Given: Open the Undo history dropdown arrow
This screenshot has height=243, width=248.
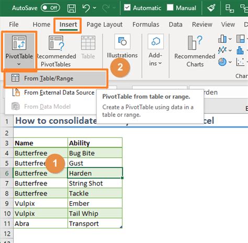Looking at the screenshot, I should pyautogui.click(x=94, y=8).
